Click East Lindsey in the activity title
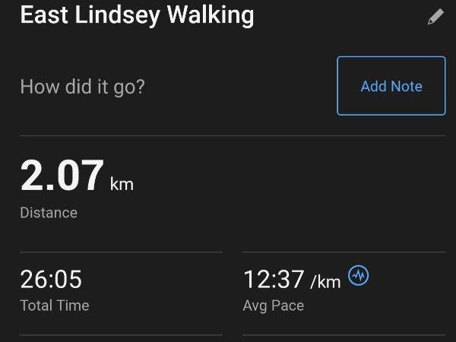456x342 pixels. click(x=90, y=15)
